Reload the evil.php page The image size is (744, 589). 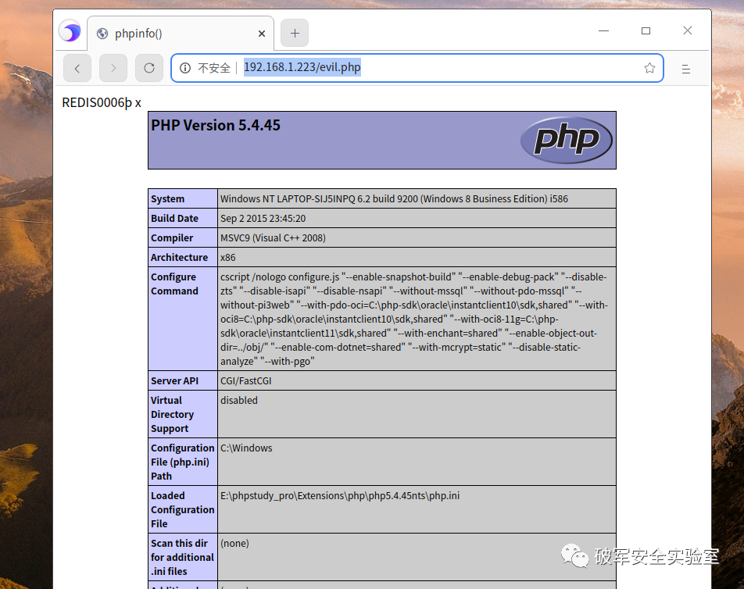(149, 68)
